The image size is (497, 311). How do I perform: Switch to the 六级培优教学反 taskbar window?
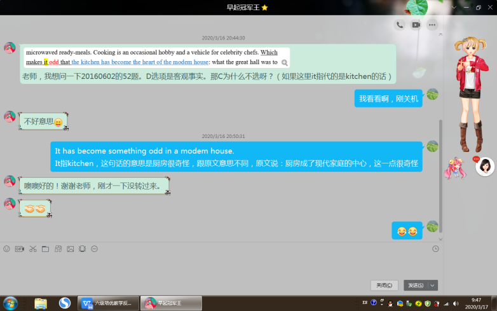coord(108,303)
